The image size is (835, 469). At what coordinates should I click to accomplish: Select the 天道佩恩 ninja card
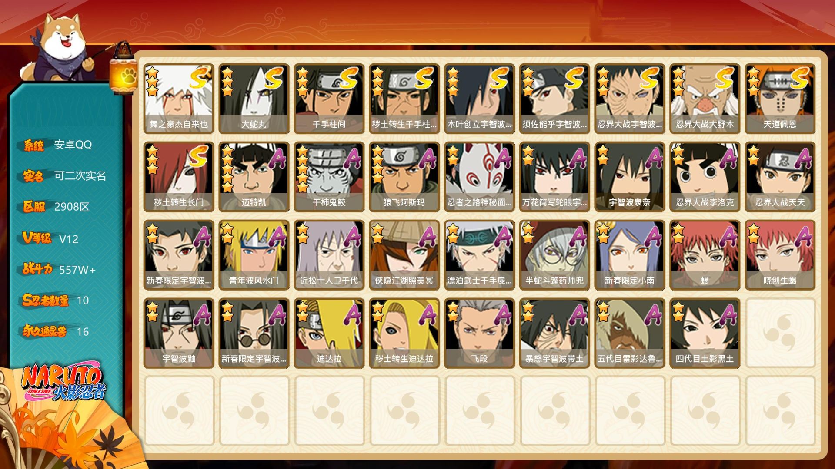780,99
